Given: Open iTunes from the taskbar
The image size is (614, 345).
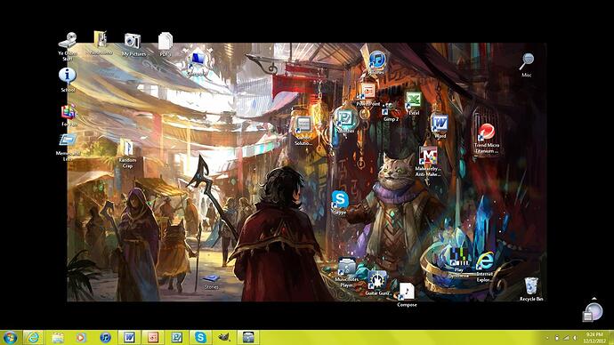Looking at the screenshot, I should coord(105,337).
